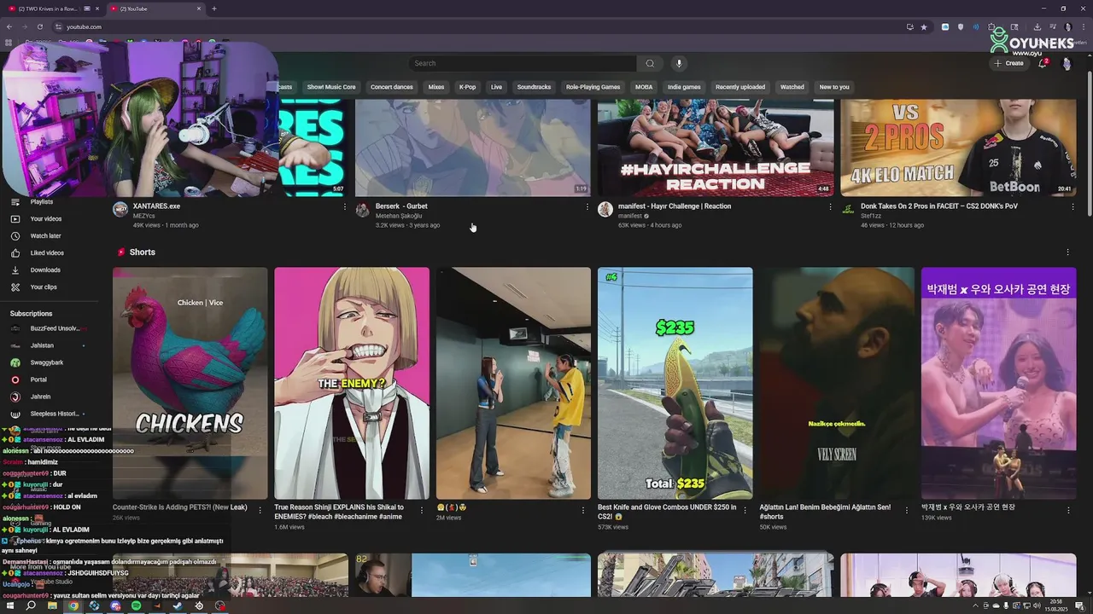Reload the page

tap(39, 26)
